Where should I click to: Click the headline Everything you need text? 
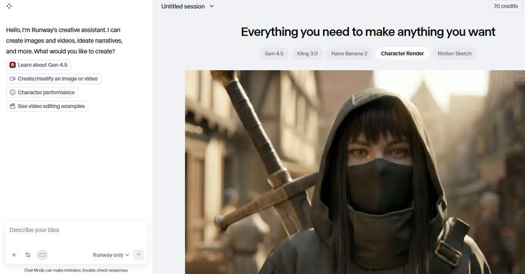coord(368,32)
